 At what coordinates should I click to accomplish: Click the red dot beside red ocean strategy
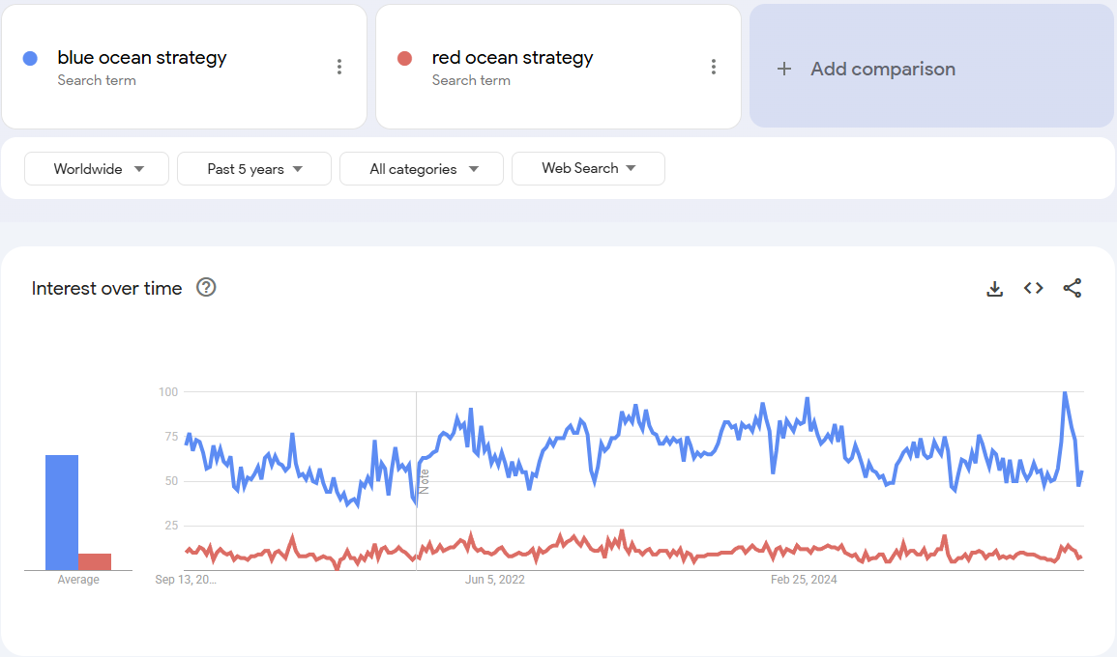point(404,58)
